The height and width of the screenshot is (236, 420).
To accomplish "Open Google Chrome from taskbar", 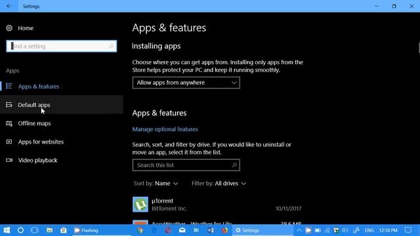I will coord(140,230).
